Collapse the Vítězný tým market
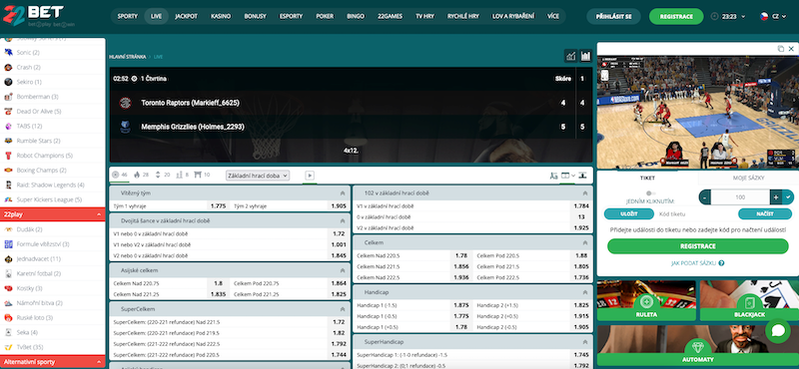Viewport: 799px width, 369px height. 343,193
